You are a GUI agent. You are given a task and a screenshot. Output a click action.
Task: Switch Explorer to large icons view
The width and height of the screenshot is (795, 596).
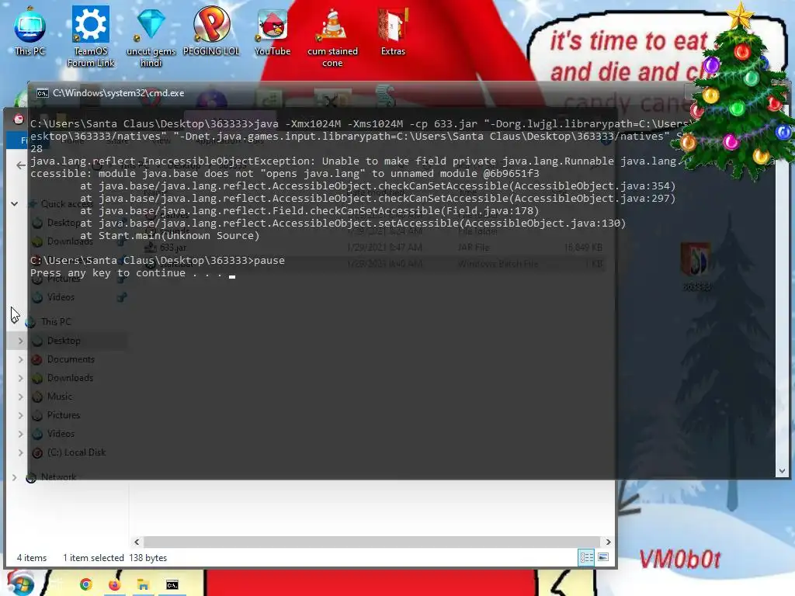click(x=603, y=557)
